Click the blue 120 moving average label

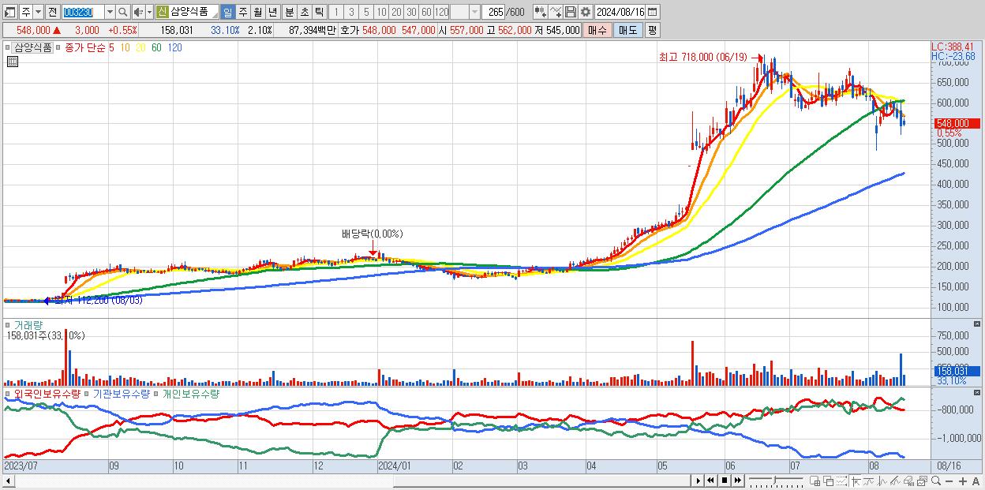coord(174,48)
